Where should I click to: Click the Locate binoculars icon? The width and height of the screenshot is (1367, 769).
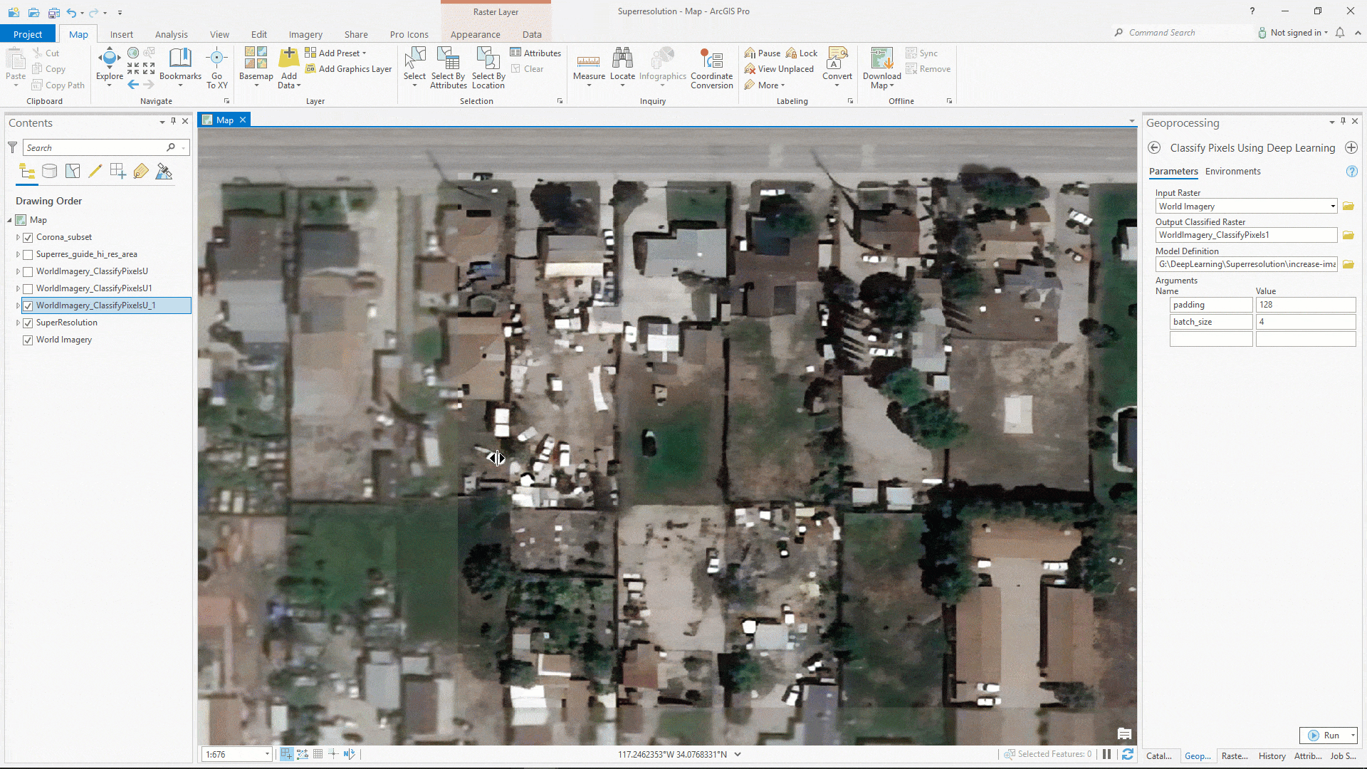pos(622,59)
